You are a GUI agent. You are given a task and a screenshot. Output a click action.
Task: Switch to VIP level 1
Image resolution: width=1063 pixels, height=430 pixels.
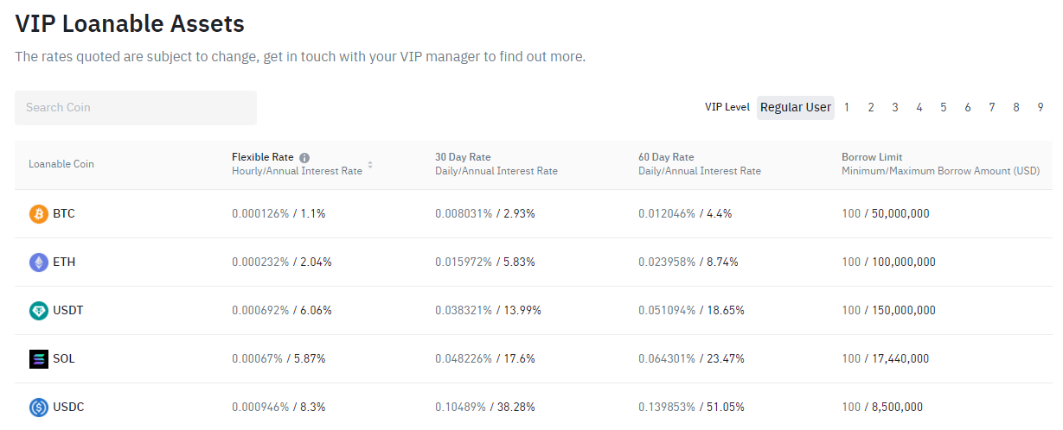[x=847, y=108]
